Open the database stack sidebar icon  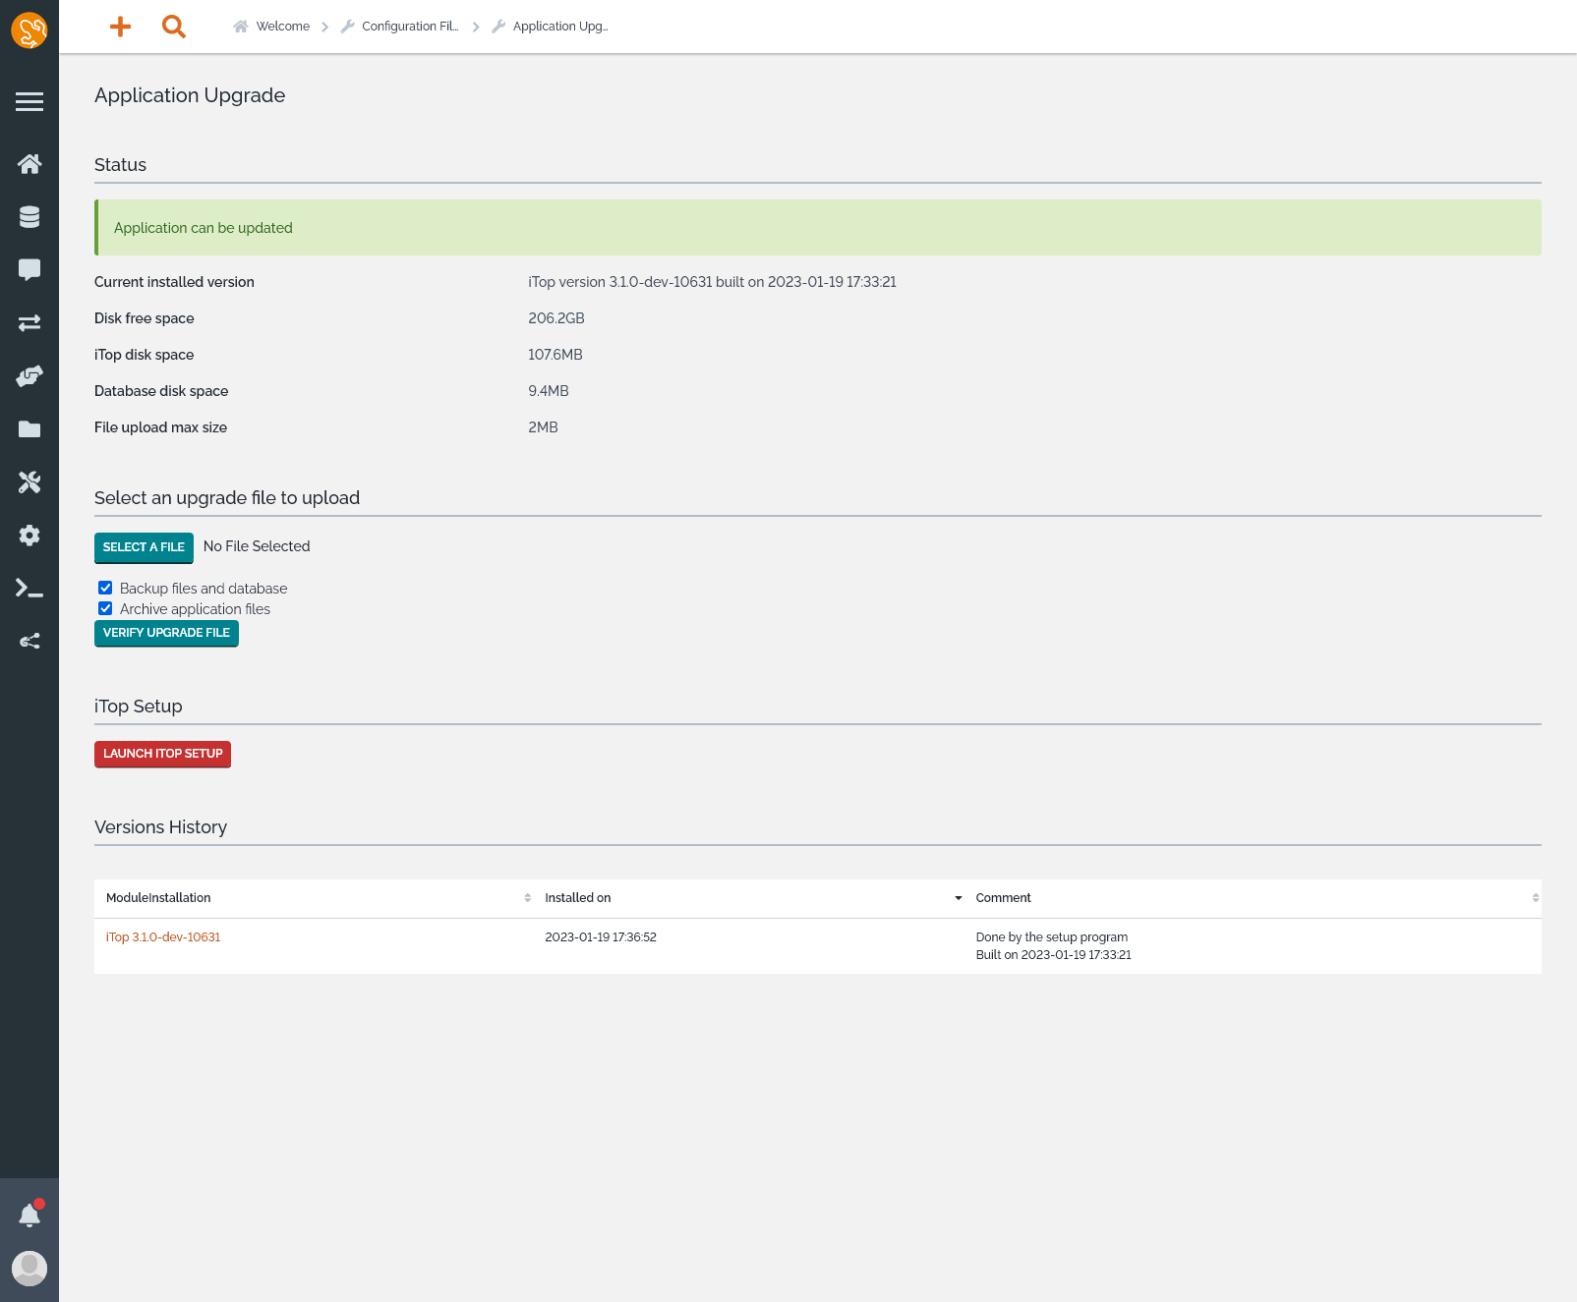29,217
